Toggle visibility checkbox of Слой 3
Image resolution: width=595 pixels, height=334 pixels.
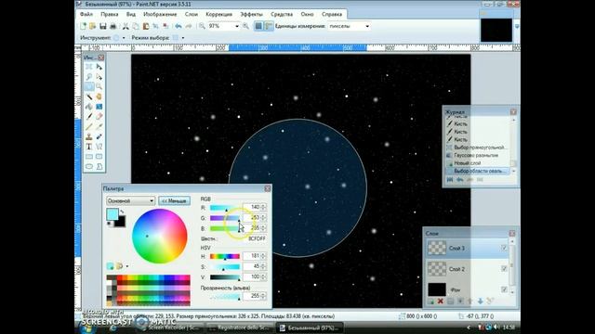pos(504,248)
